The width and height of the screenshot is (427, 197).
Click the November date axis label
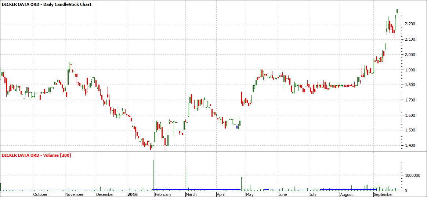click(x=75, y=194)
